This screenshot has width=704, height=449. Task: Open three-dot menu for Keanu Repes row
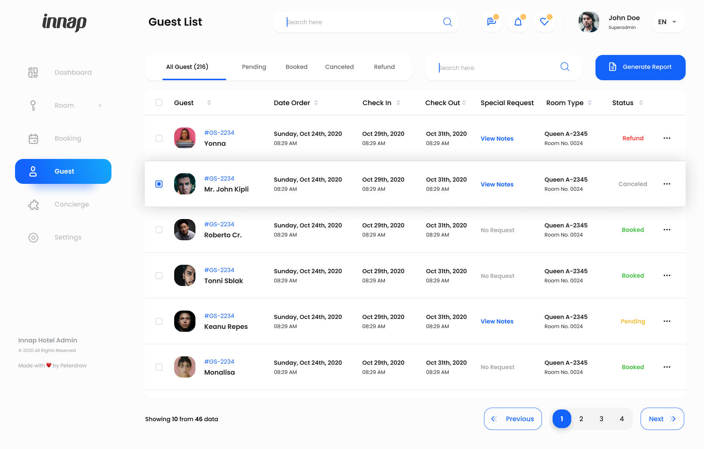coord(667,321)
